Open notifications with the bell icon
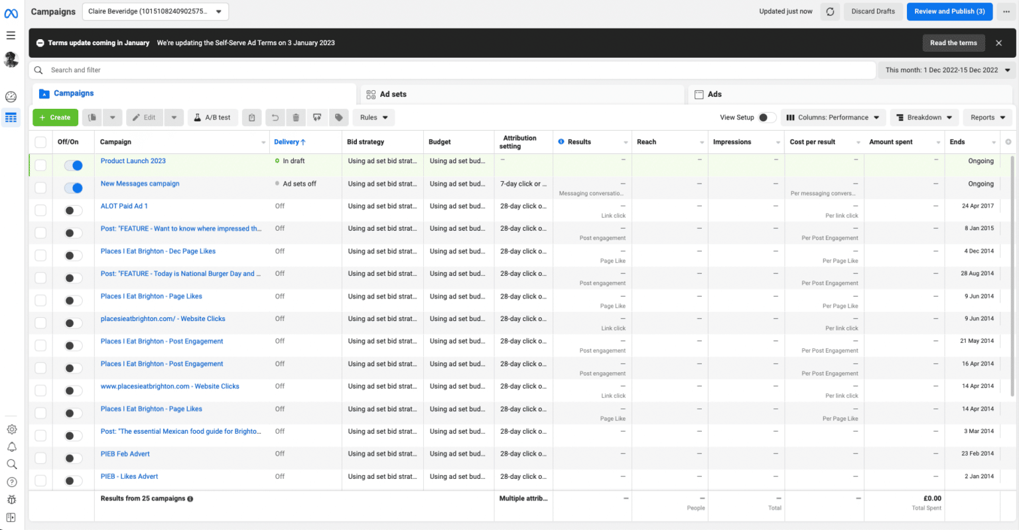 click(11, 446)
